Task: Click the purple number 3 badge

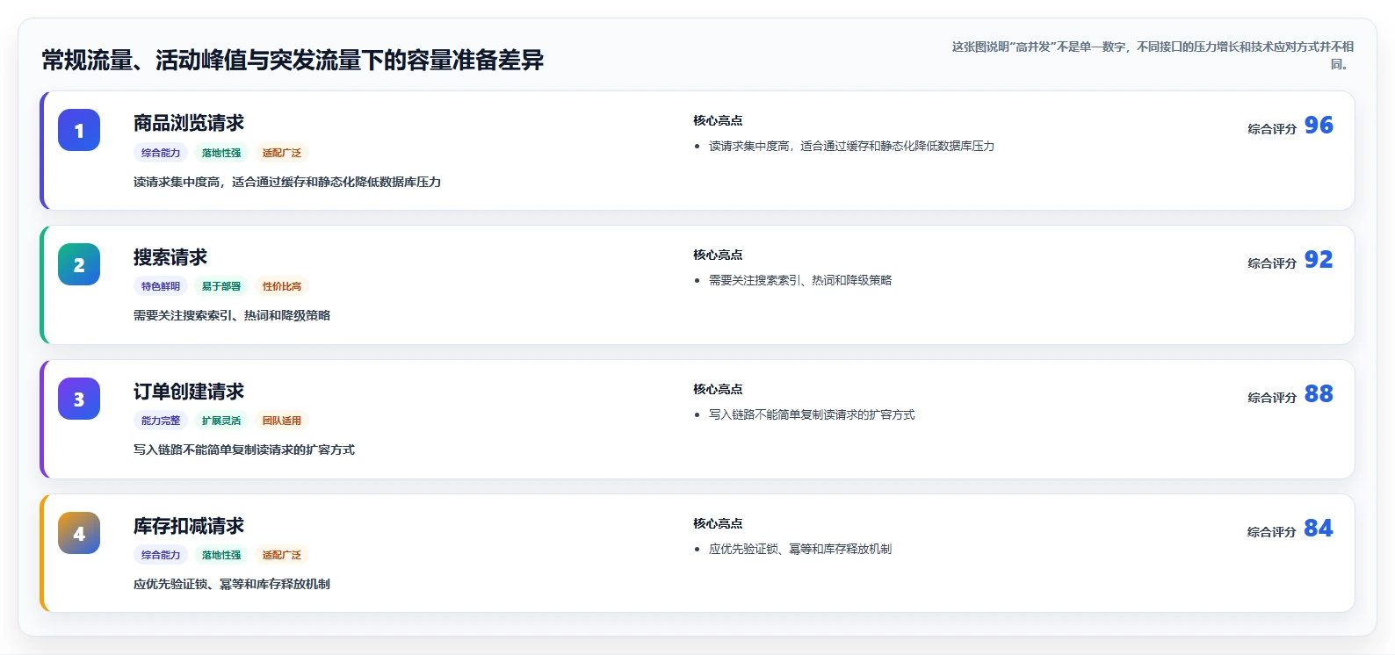Action: pos(79,399)
